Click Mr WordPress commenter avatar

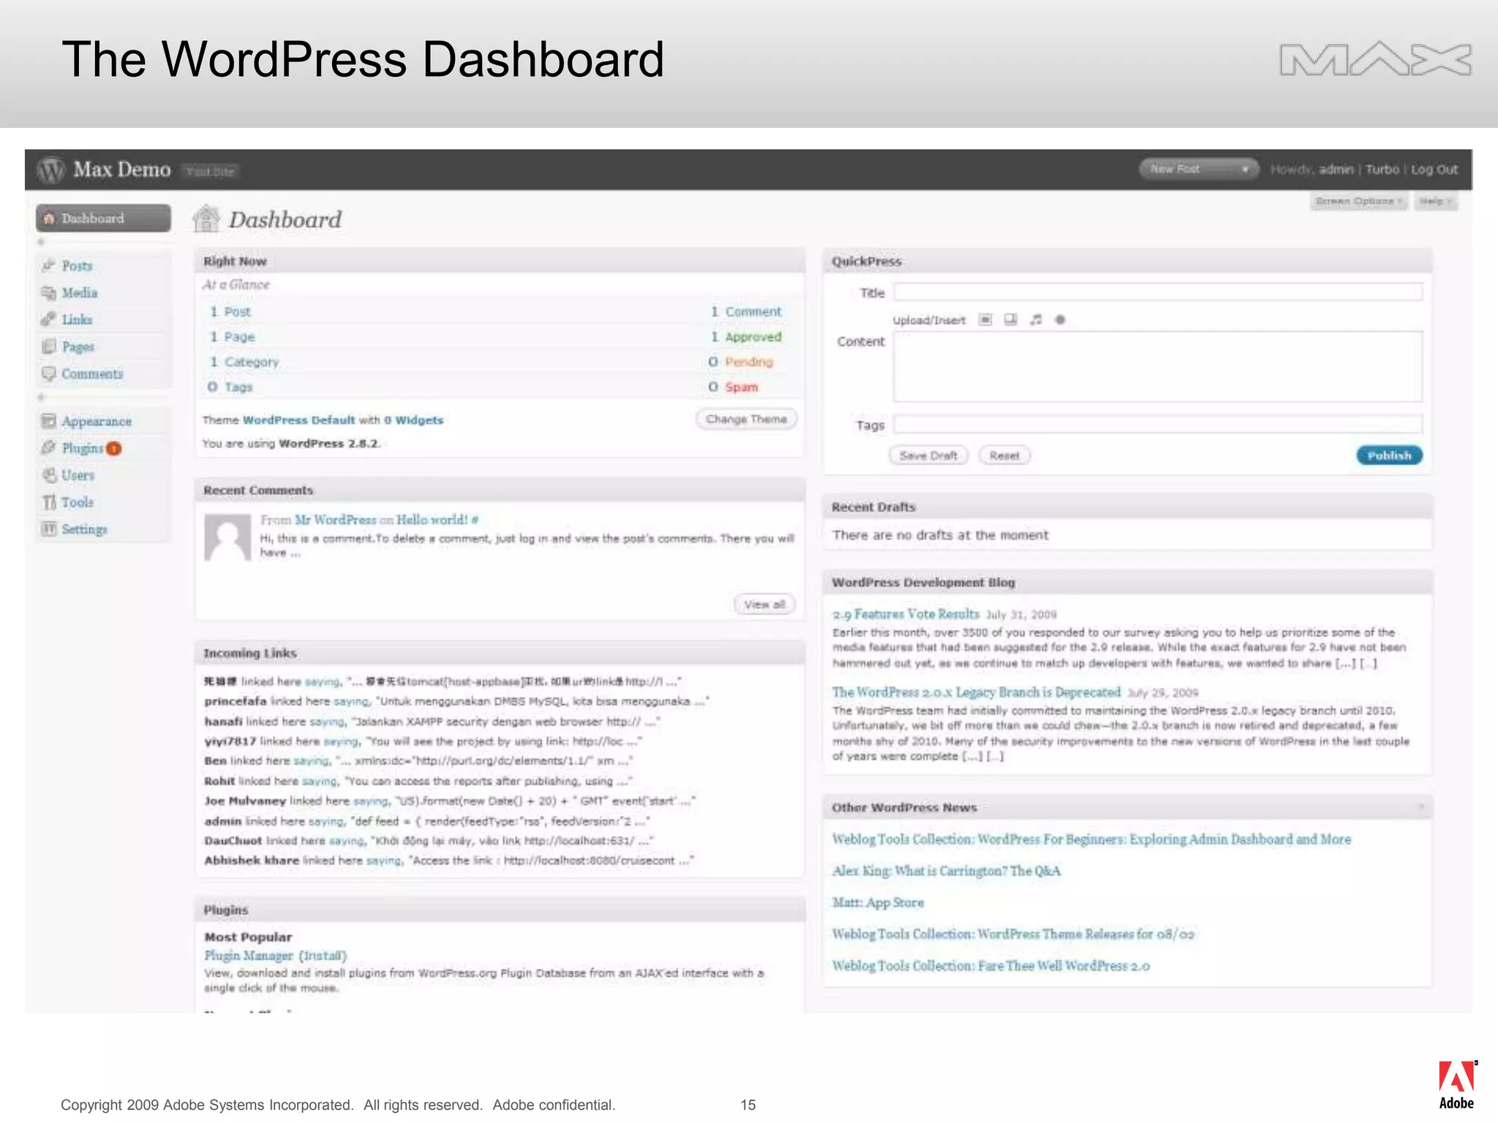point(227,537)
